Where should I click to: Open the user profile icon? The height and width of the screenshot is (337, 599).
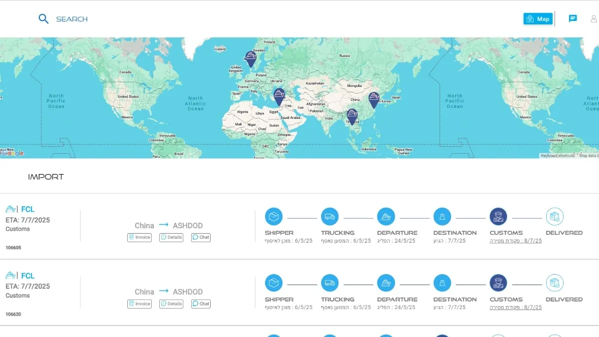coord(594,19)
